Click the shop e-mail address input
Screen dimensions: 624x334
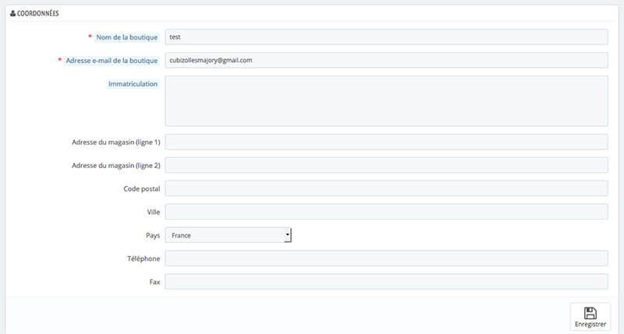(x=386, y=60)
